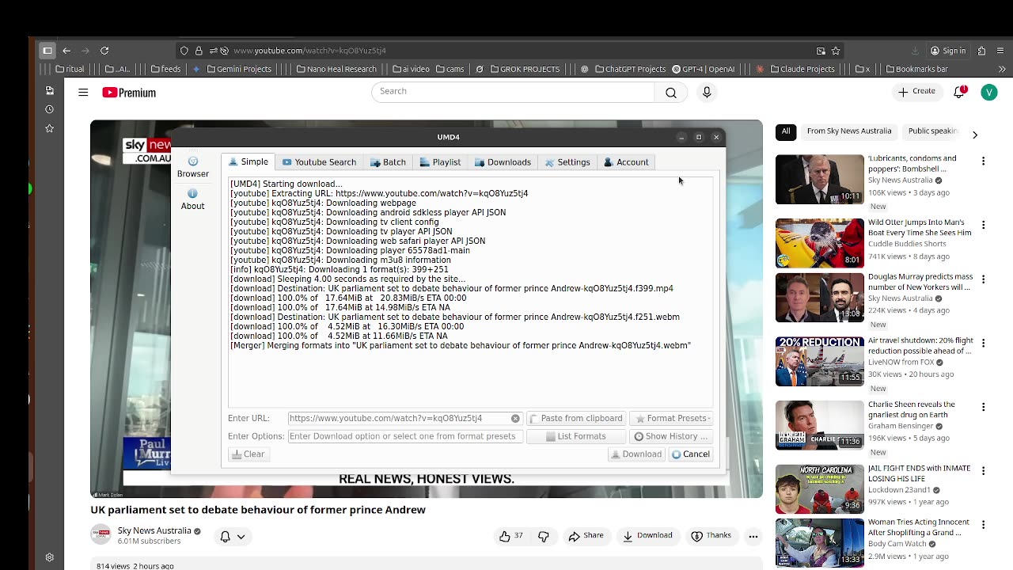The width and height of the screenshot is (1013, 570).
Task: Share the video
Action: [586, 536]
